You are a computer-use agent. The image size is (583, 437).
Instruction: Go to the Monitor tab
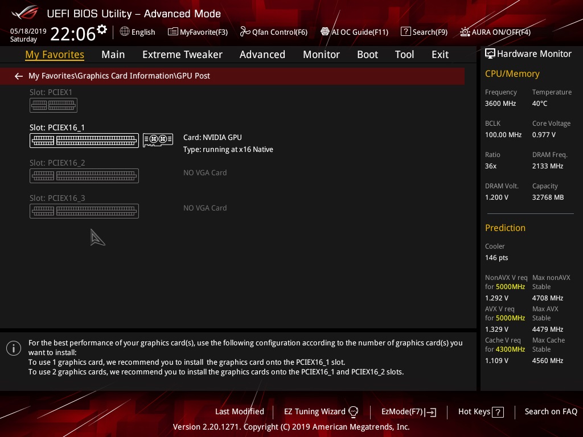click(x=321, y=55)
